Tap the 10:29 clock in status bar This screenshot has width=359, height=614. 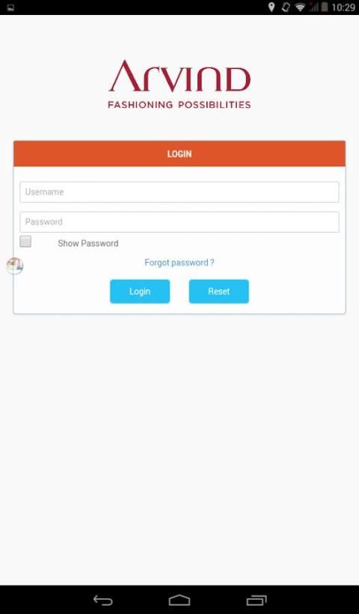[x=343, y=7]
